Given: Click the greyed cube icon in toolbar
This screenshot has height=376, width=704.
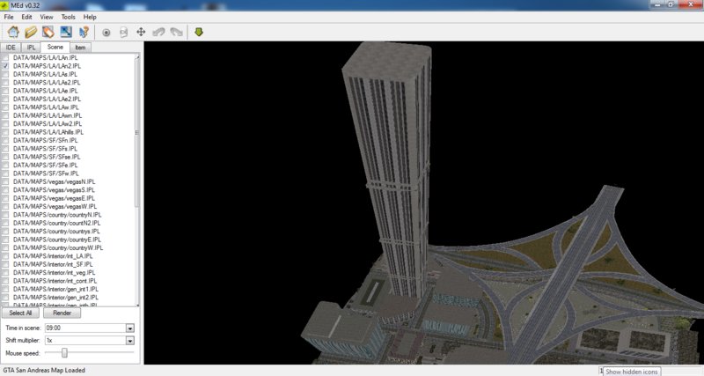Looking at the screenshot, I should 123,33.
